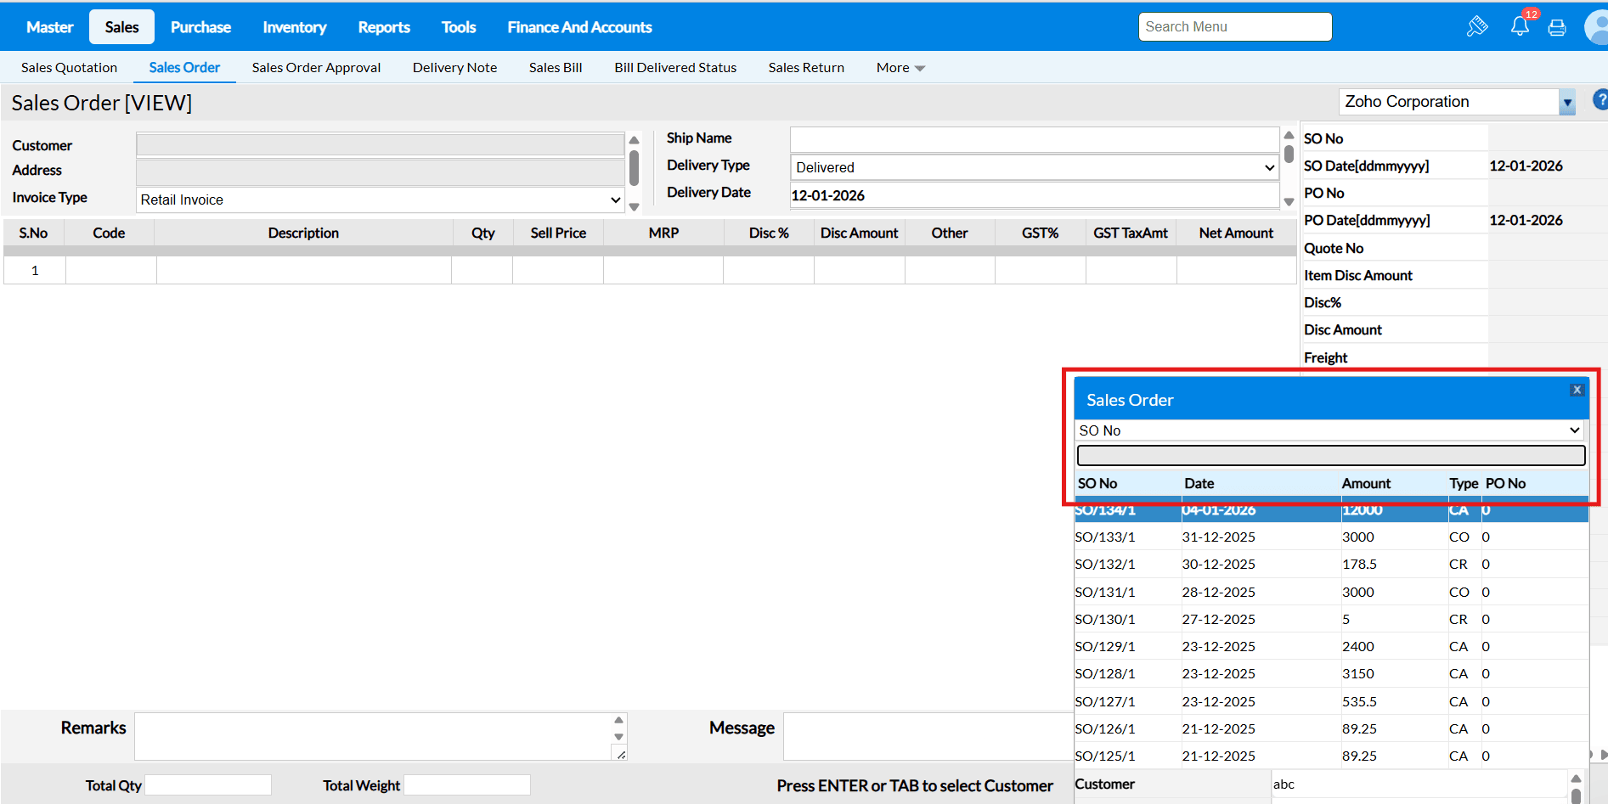Open the Delivery Note tab

[x=454, y=68]
